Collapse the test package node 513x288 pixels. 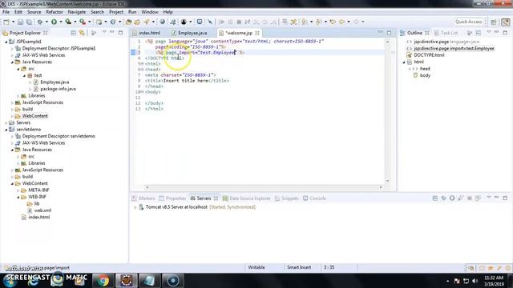[24, 75]
